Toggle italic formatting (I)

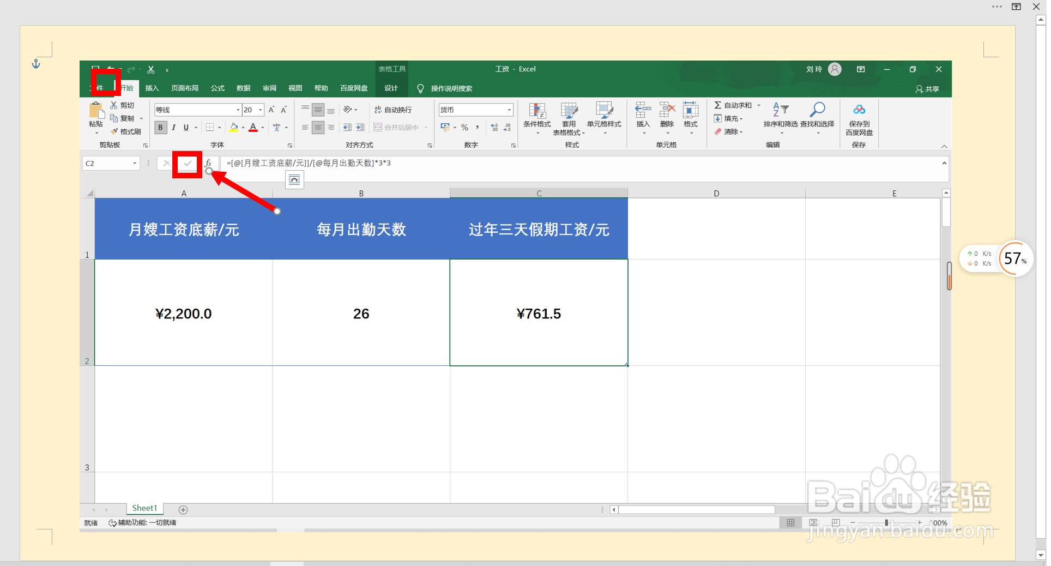(x=173, y=128)
